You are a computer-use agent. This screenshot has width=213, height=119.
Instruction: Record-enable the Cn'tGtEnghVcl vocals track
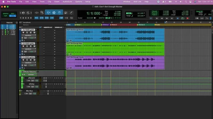click(x=23, y=60)
